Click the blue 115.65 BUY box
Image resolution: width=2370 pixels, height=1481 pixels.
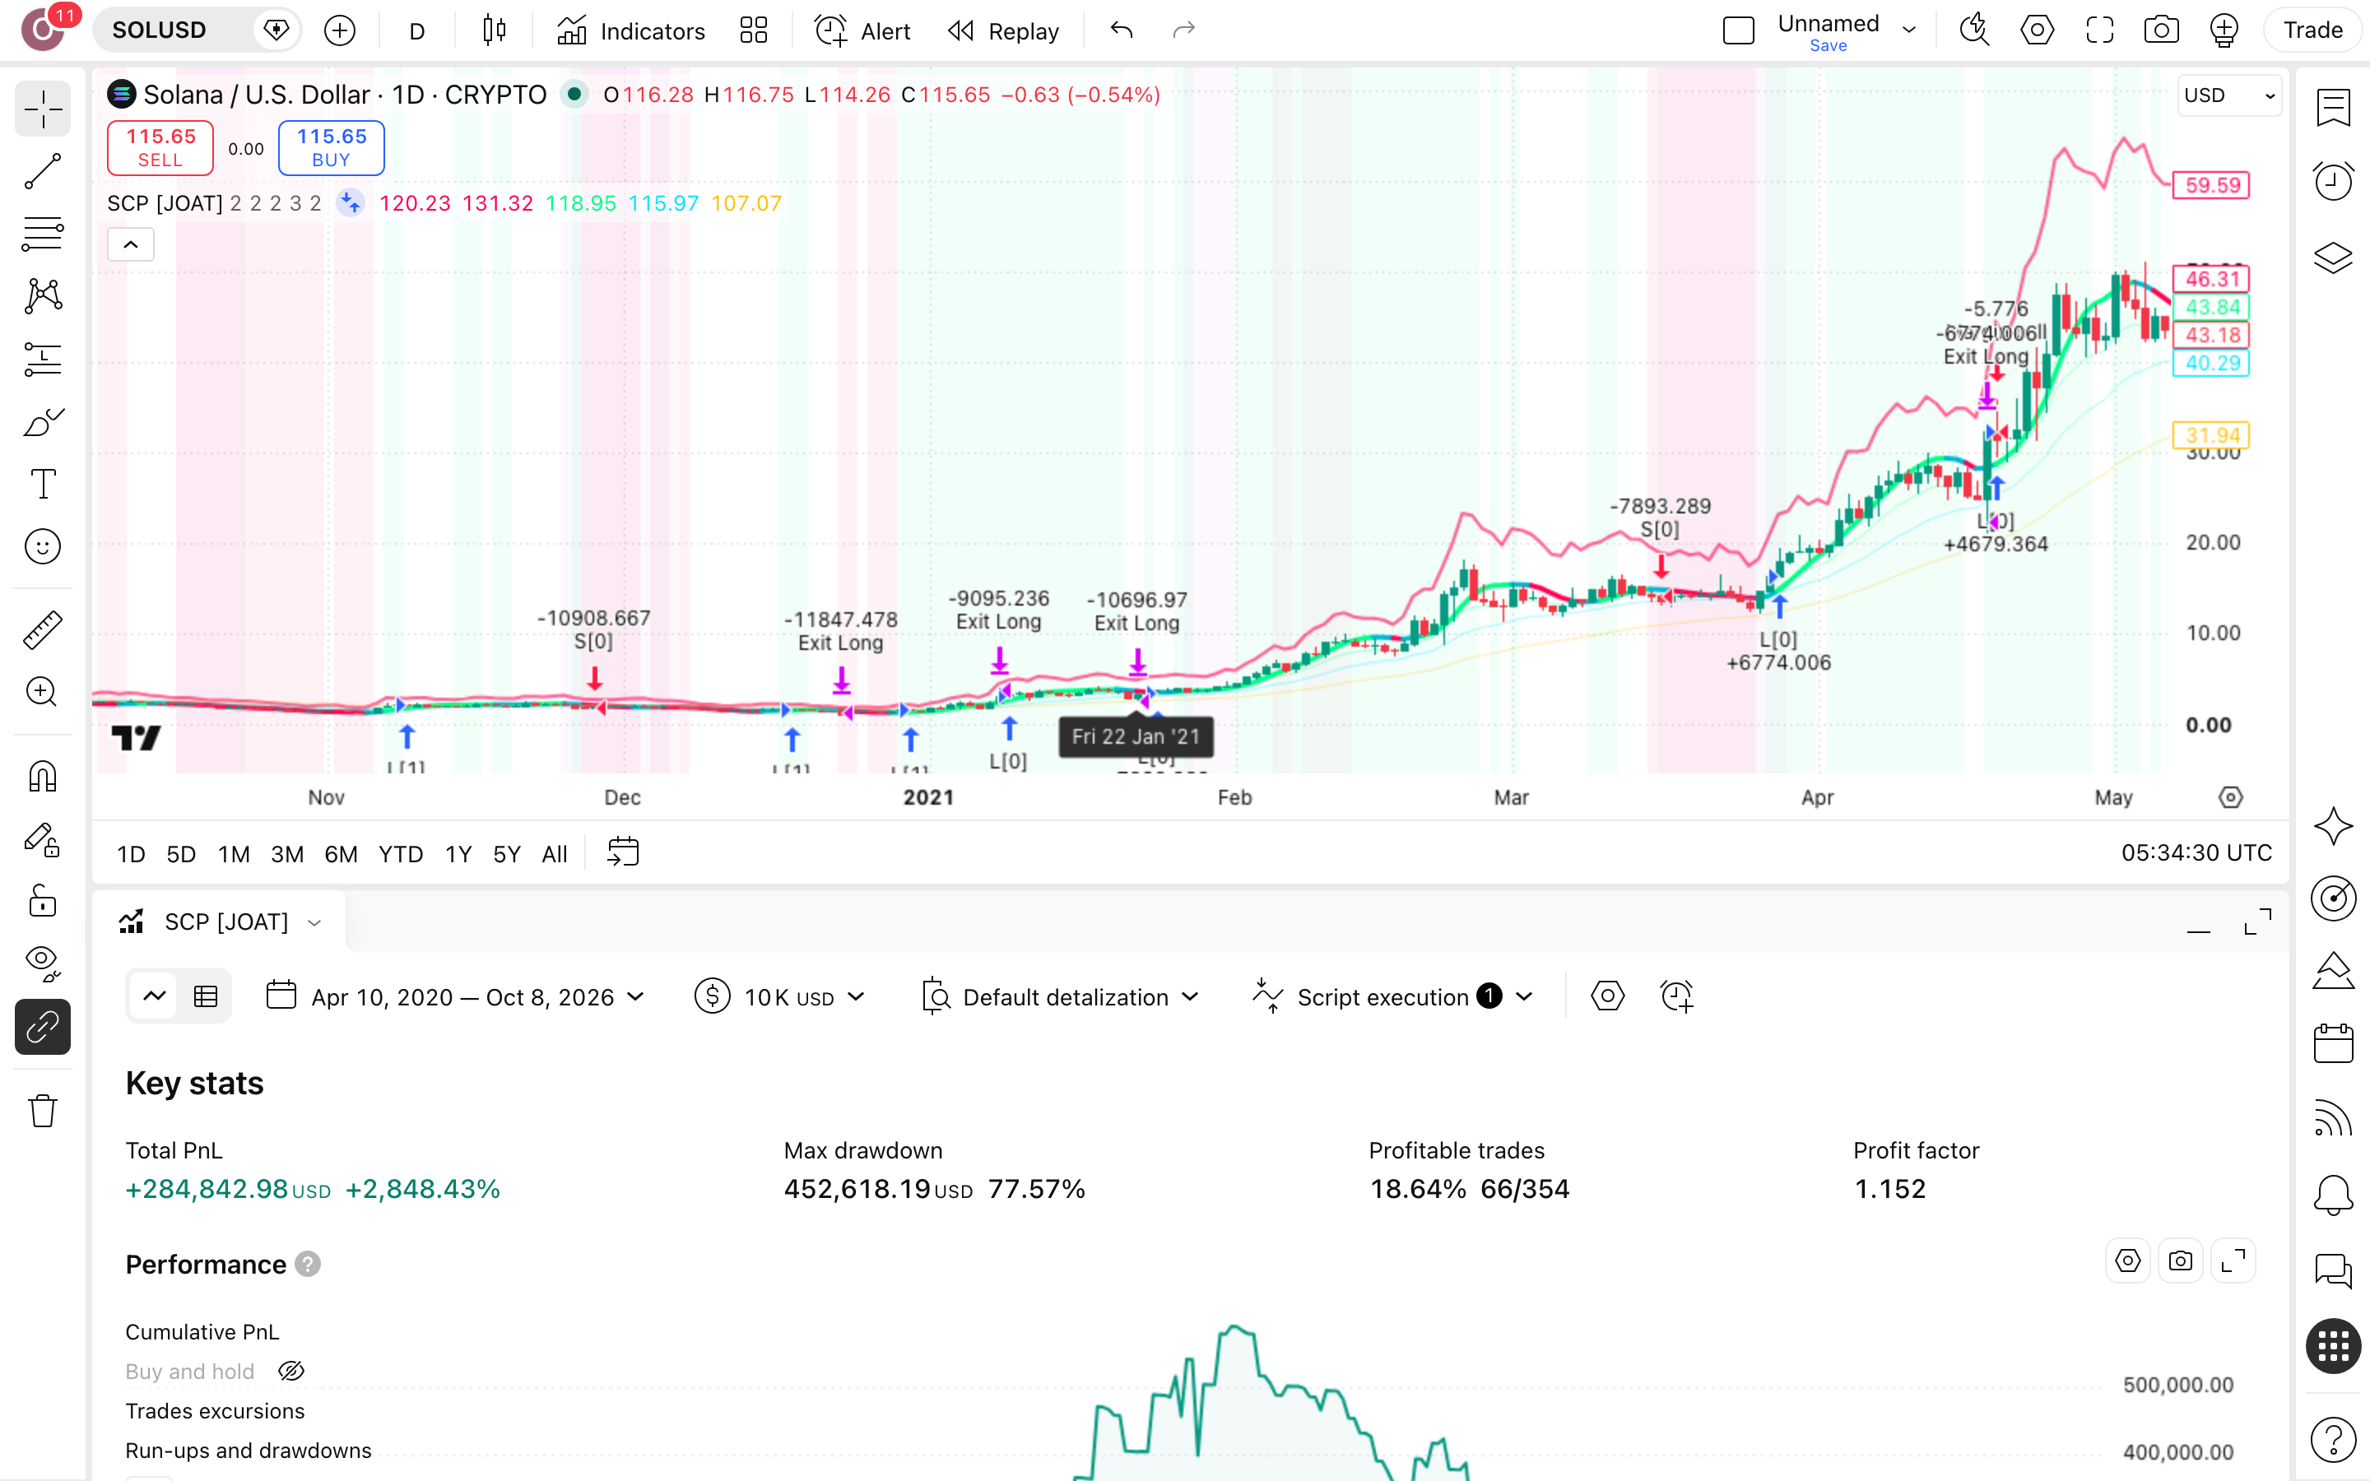pyautogui.click(x=331, y=148)
